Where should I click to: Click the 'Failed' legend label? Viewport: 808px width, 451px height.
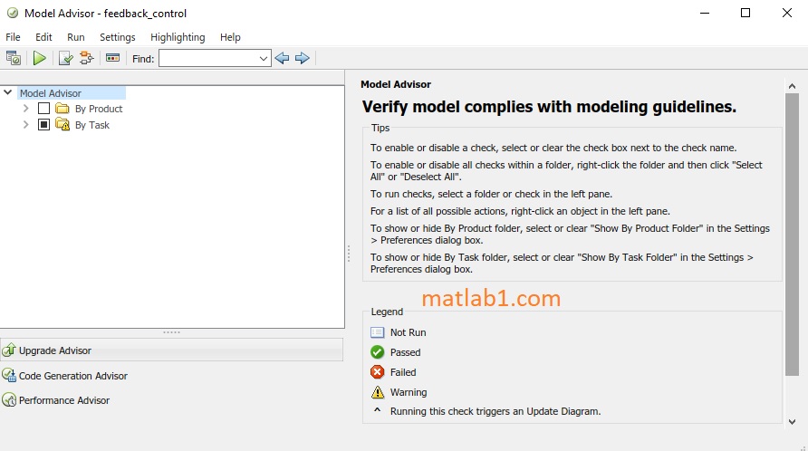[403, 372]
